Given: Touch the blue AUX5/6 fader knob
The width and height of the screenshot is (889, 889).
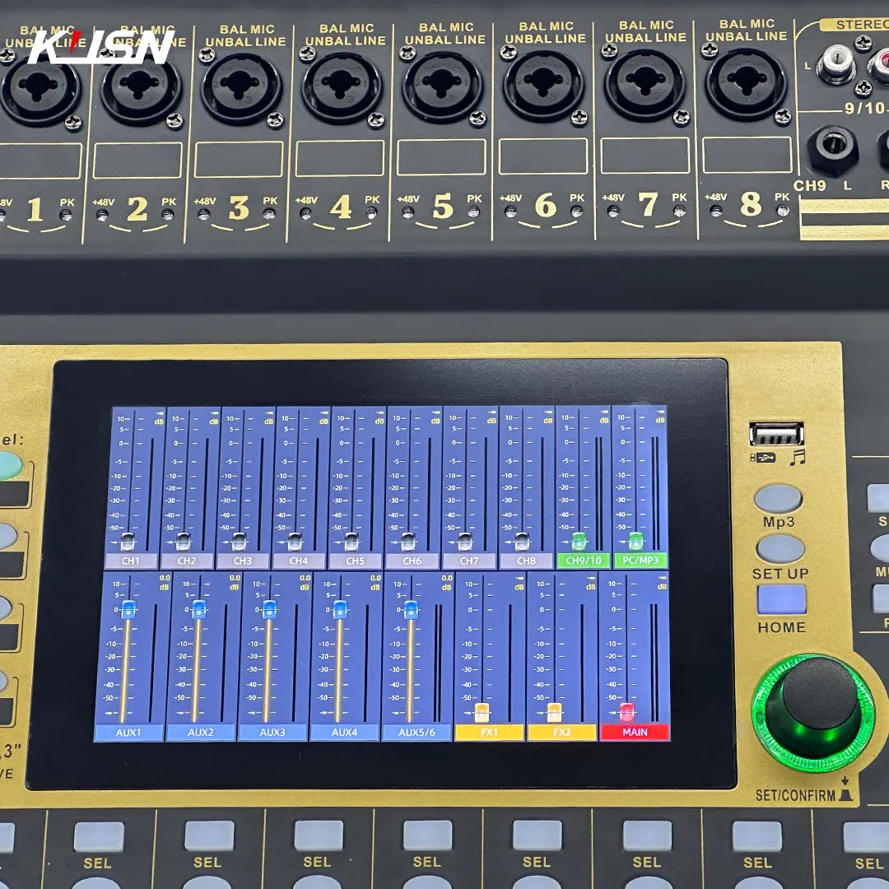Looking at the screenshot, I should click(x=411, y=609).
